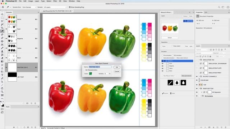Click Delete layer trash icon in Layers panel

226,128
